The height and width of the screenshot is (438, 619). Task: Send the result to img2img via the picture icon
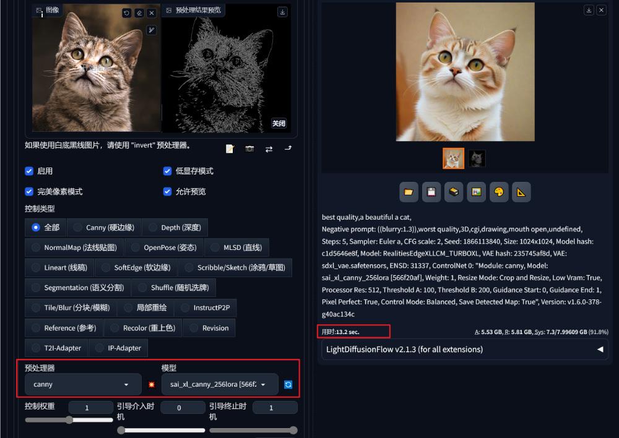pos(476,192)
